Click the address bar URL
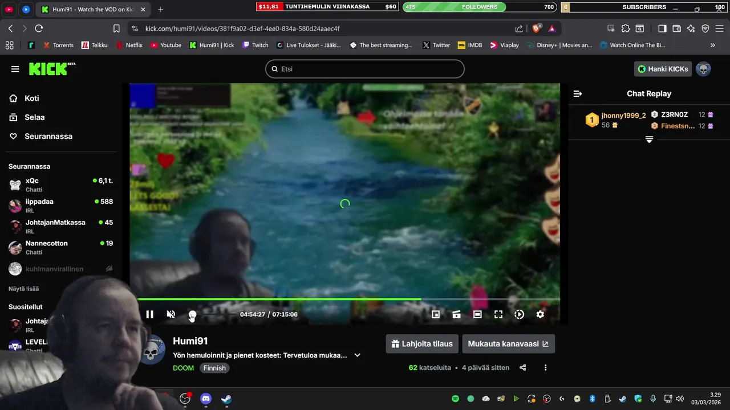The height and width of the screenshot is (410, 730). coord(242,28)
